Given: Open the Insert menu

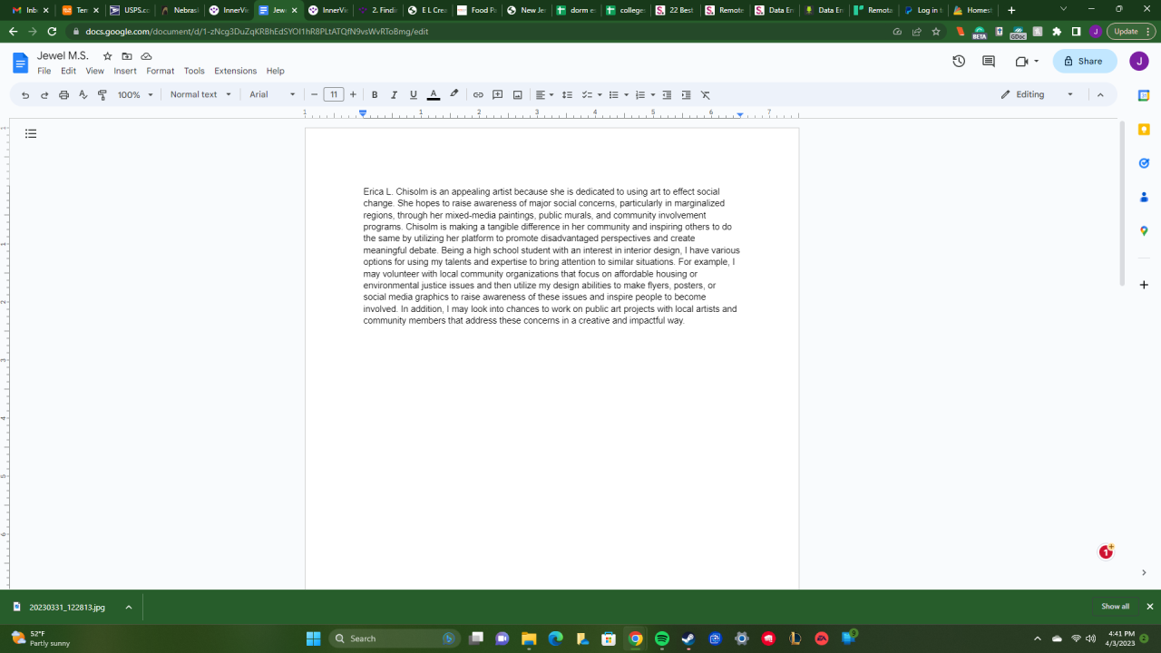Looking at the screenshot, I should point(125,71).
